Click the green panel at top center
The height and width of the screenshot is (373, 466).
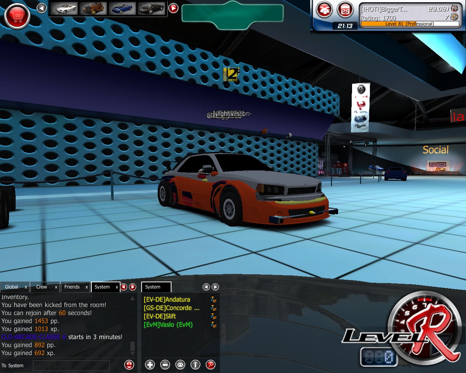233,15
